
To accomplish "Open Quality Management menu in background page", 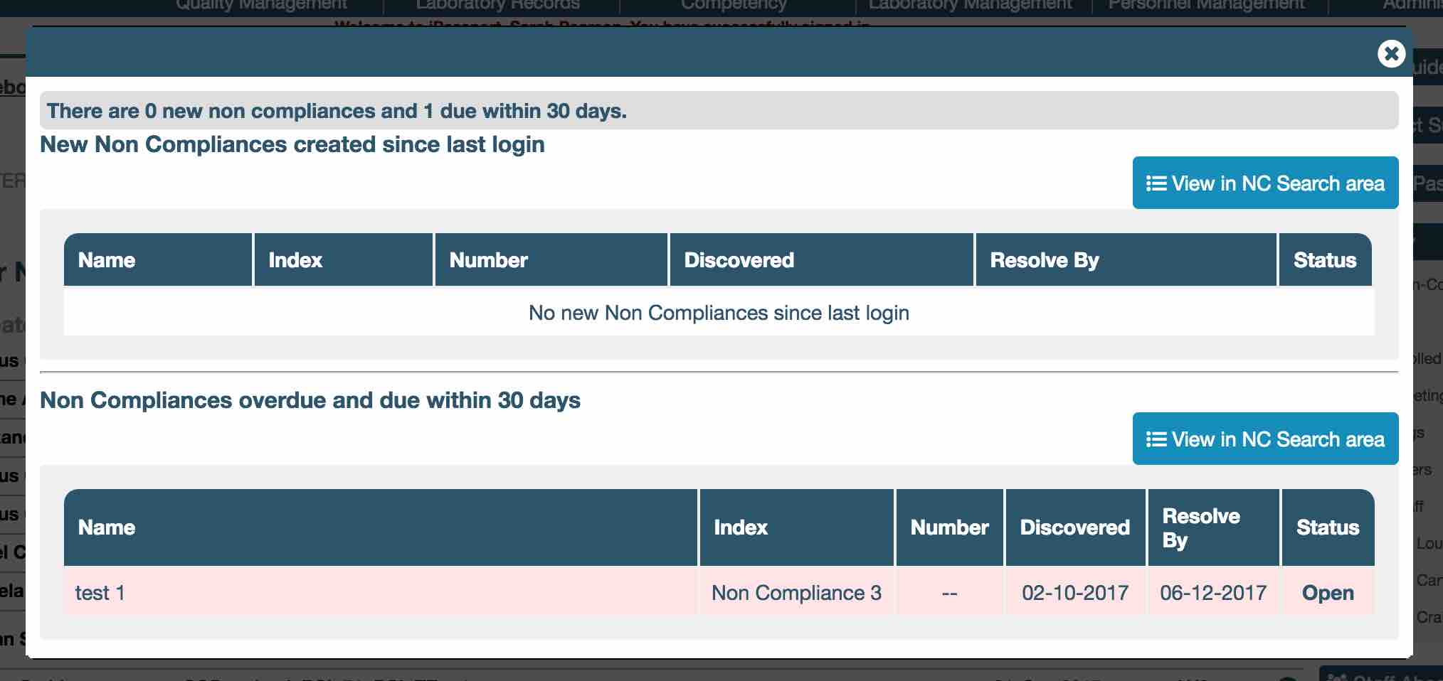I will click(x=261, y=6).
